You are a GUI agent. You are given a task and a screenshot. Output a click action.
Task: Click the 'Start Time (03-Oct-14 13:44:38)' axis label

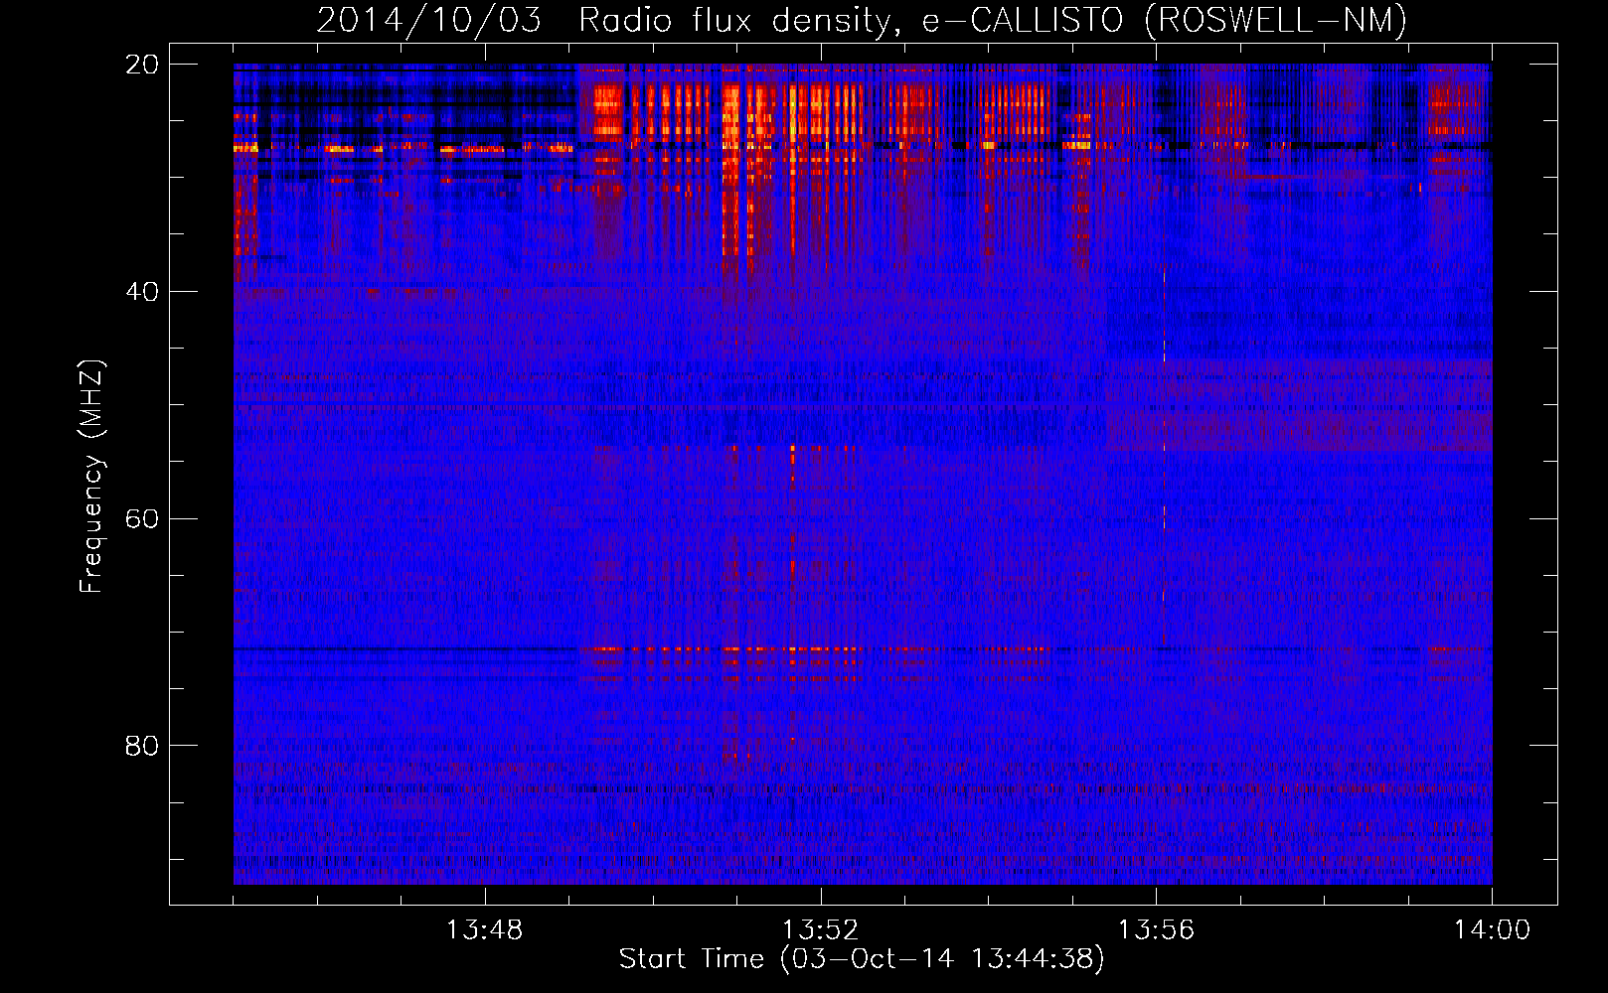[862, 959]
